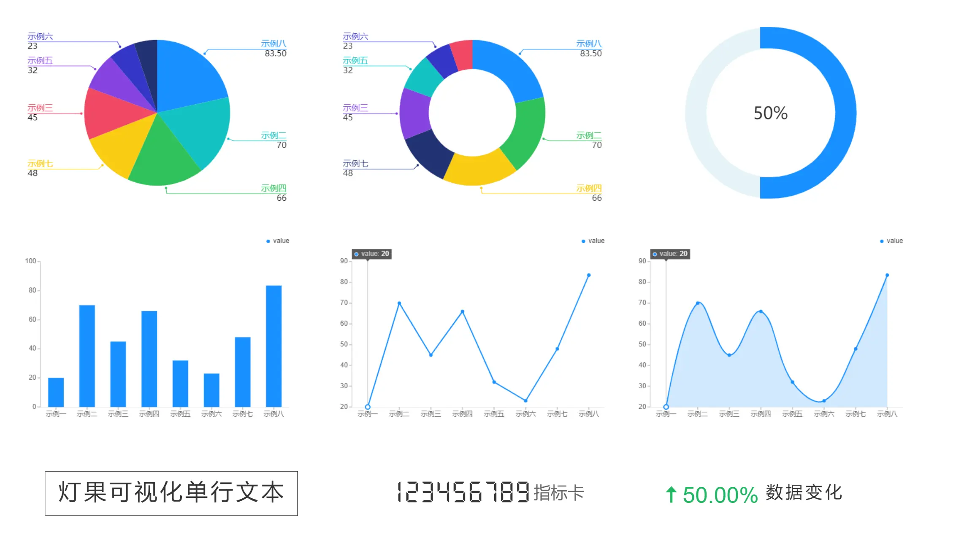The width and height of the screenshot is (964, 543).
Task: Click the value: 20 tooltip on line chart
Action: (x=372, y=254)
